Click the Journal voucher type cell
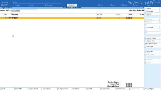 point(99,18)
